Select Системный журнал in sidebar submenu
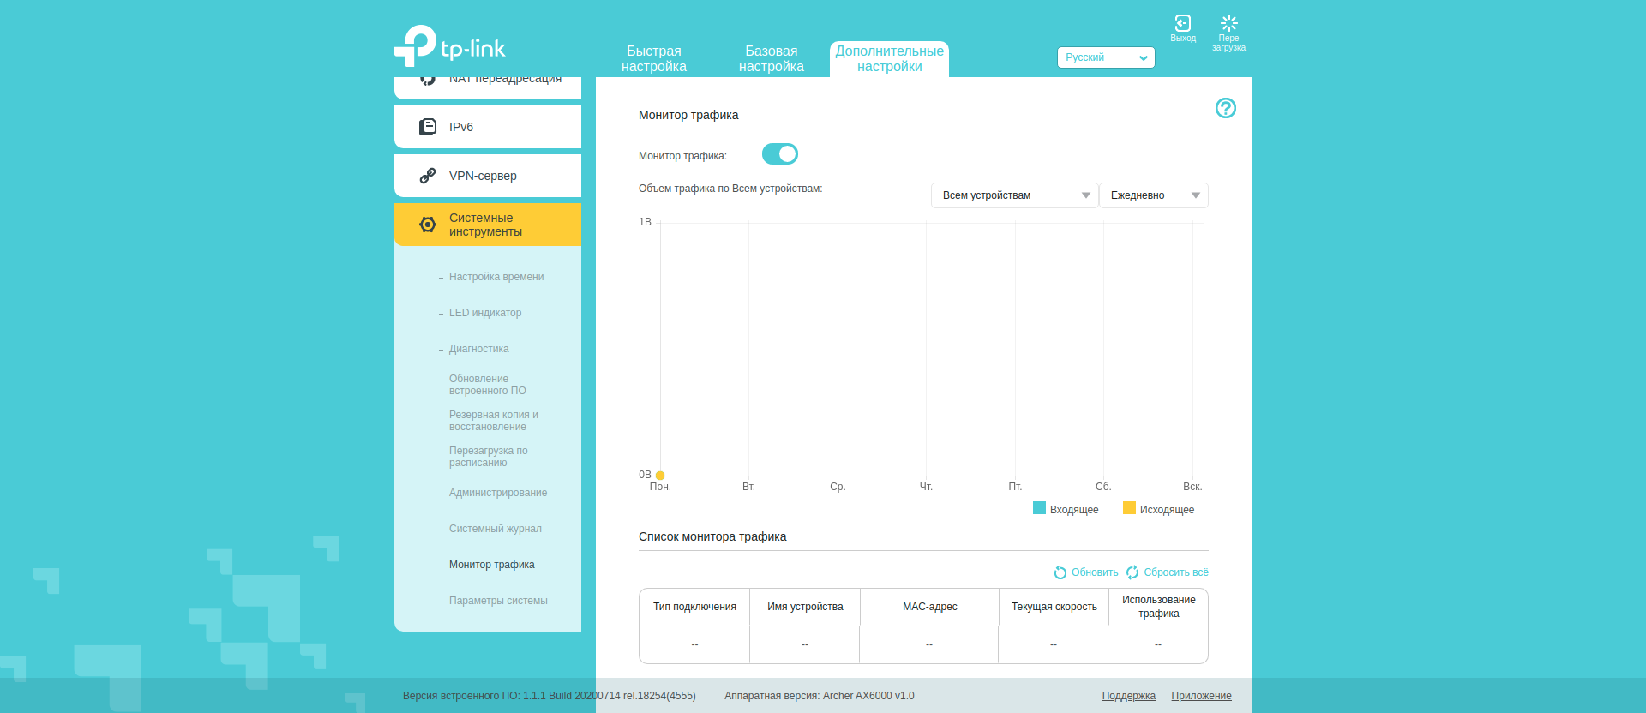 tap(495, 529)
